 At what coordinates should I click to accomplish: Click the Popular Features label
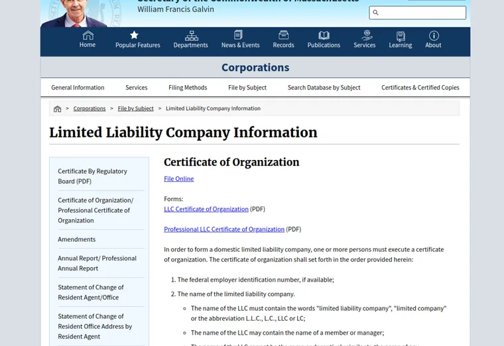(x=137, y=45)
